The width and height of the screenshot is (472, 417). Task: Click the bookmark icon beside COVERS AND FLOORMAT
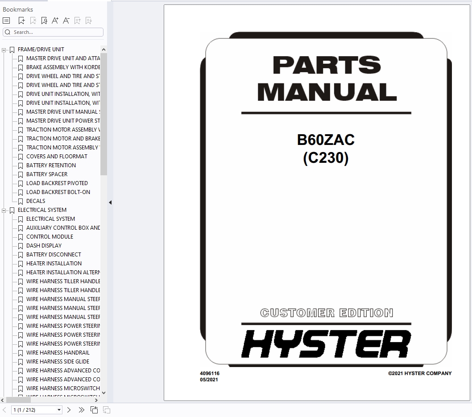pos(21,157)
